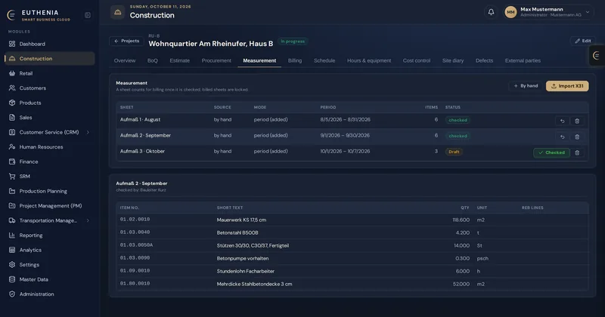Go back to Projects list
The width and height of the screenshot is (605, 317).
(x=126, y=41)
